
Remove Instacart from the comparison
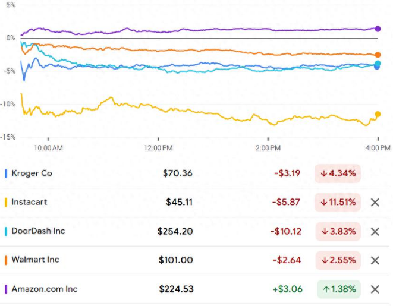(375, 202)
